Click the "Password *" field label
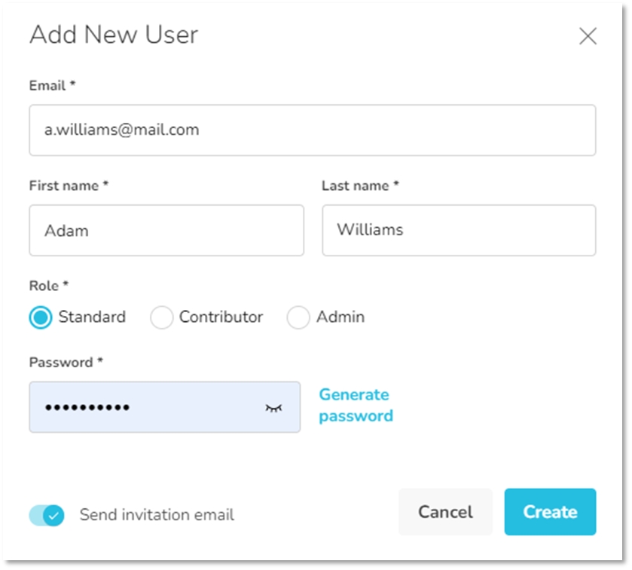The width and height of the screenshot is (632, 570). (66, 362)
